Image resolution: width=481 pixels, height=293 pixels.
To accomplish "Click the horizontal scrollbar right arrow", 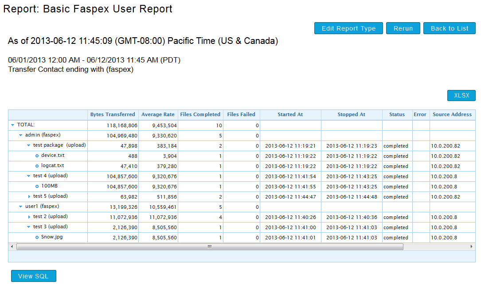I will pyautogui.click(x=472, y=246).
